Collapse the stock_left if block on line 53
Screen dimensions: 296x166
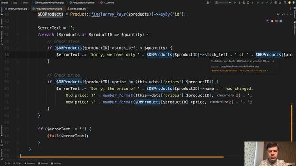coord(18,48)
